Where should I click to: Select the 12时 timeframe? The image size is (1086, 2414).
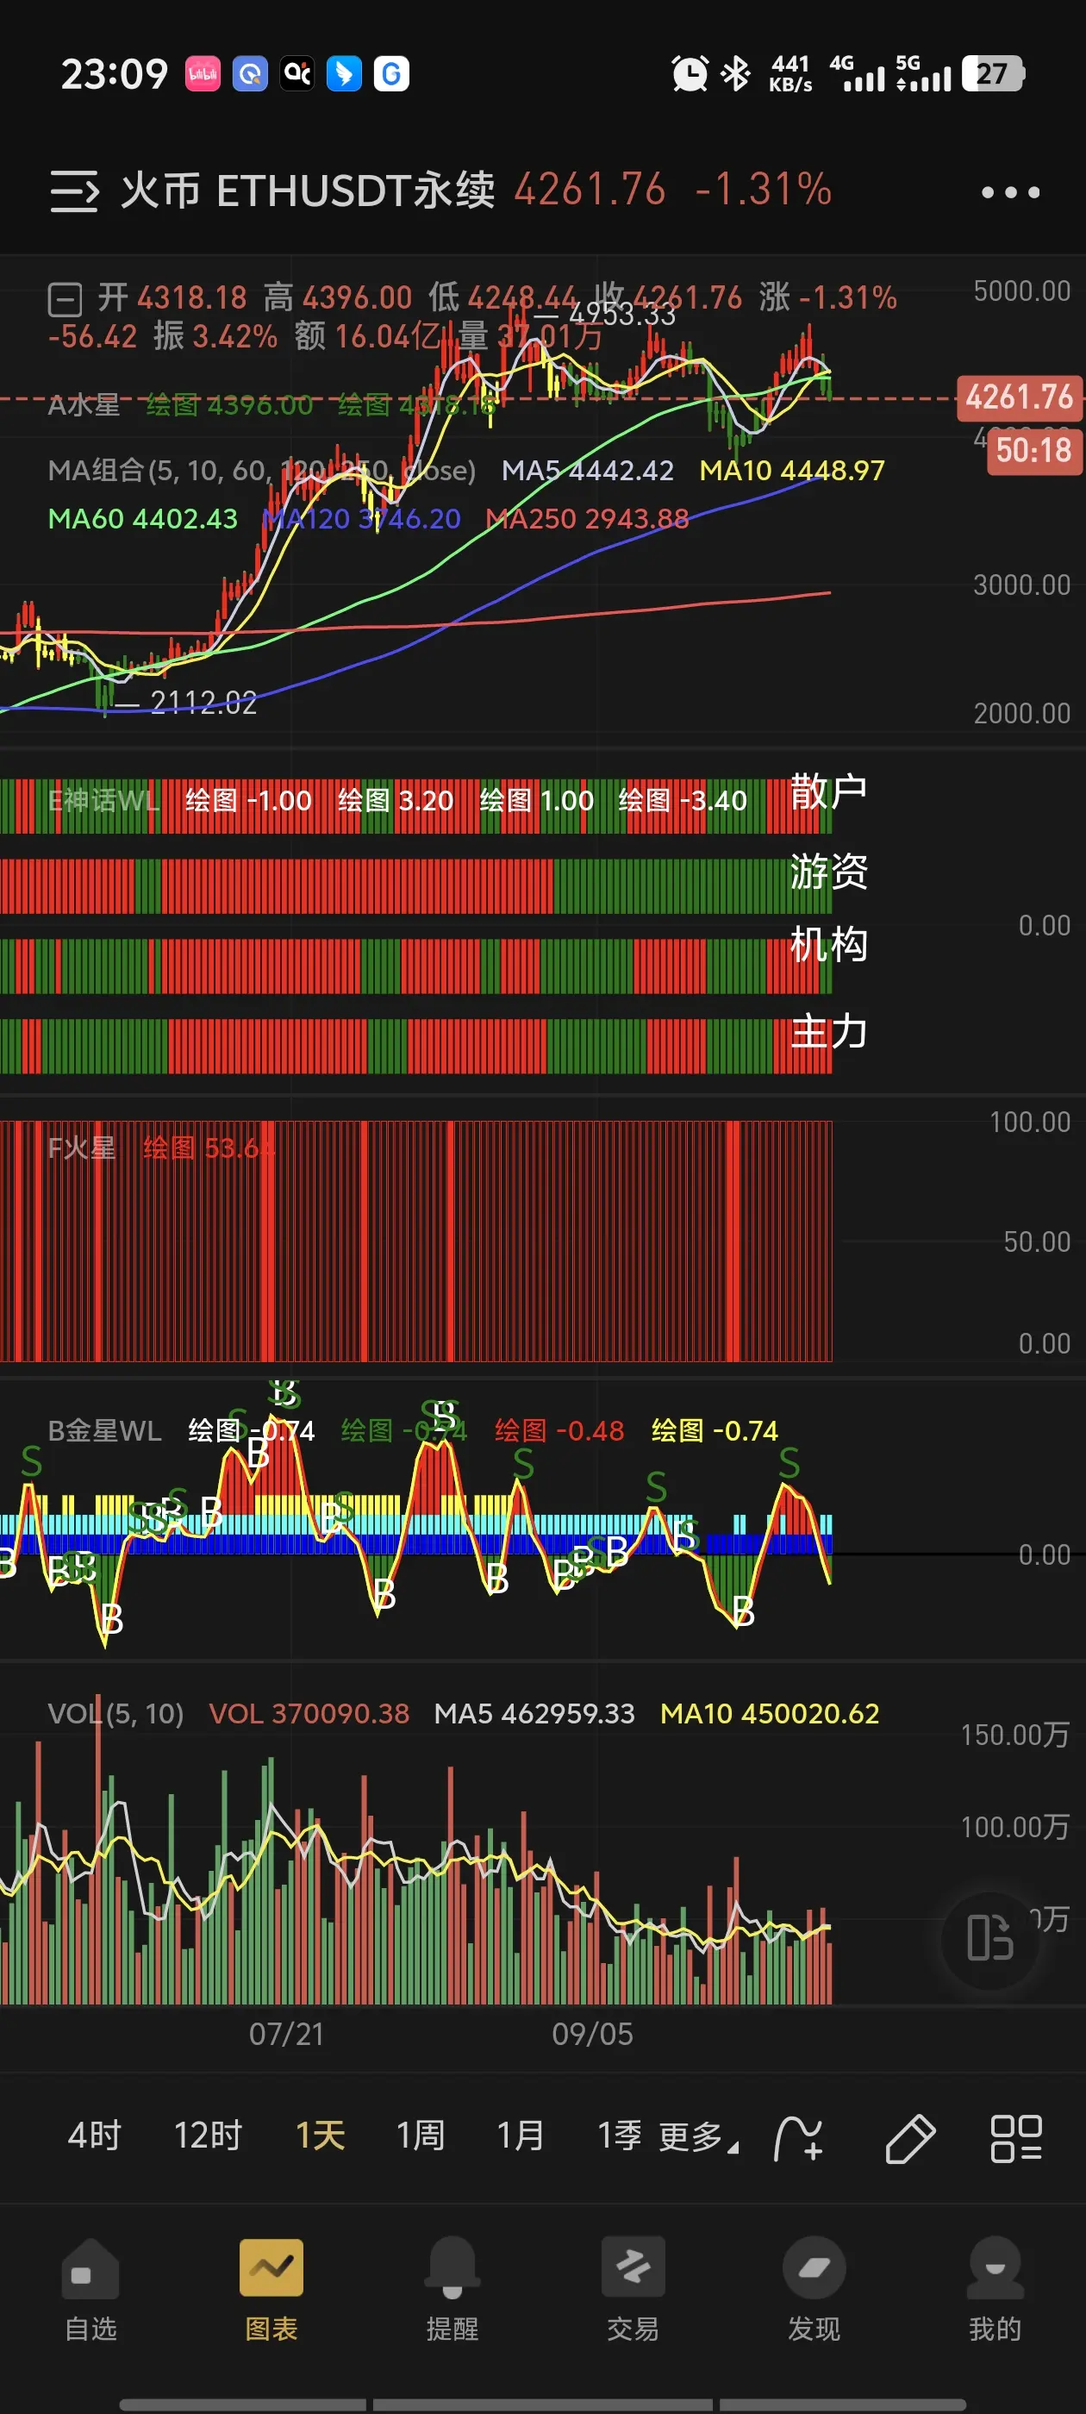[208, 2136]
